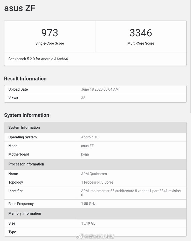191x241 pixels.
Task: Click the 1.80 GHz base frequency value
Action: 88,204
